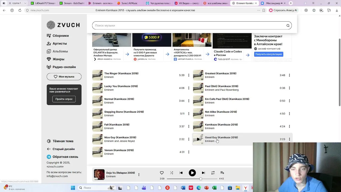
Task: Open Microsoft Edge from taskbar
Action: coord(198,188)
